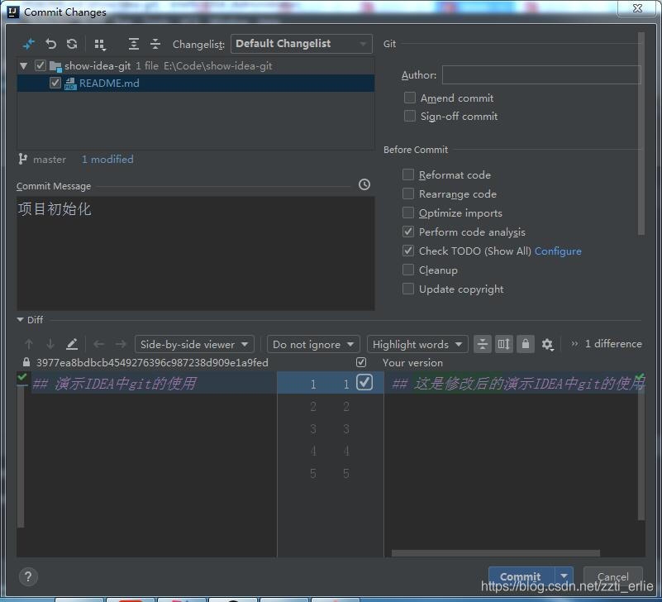The image size is (662, 602).
Task: Open diff settings gear icon
Action: [x=547, y=344]
